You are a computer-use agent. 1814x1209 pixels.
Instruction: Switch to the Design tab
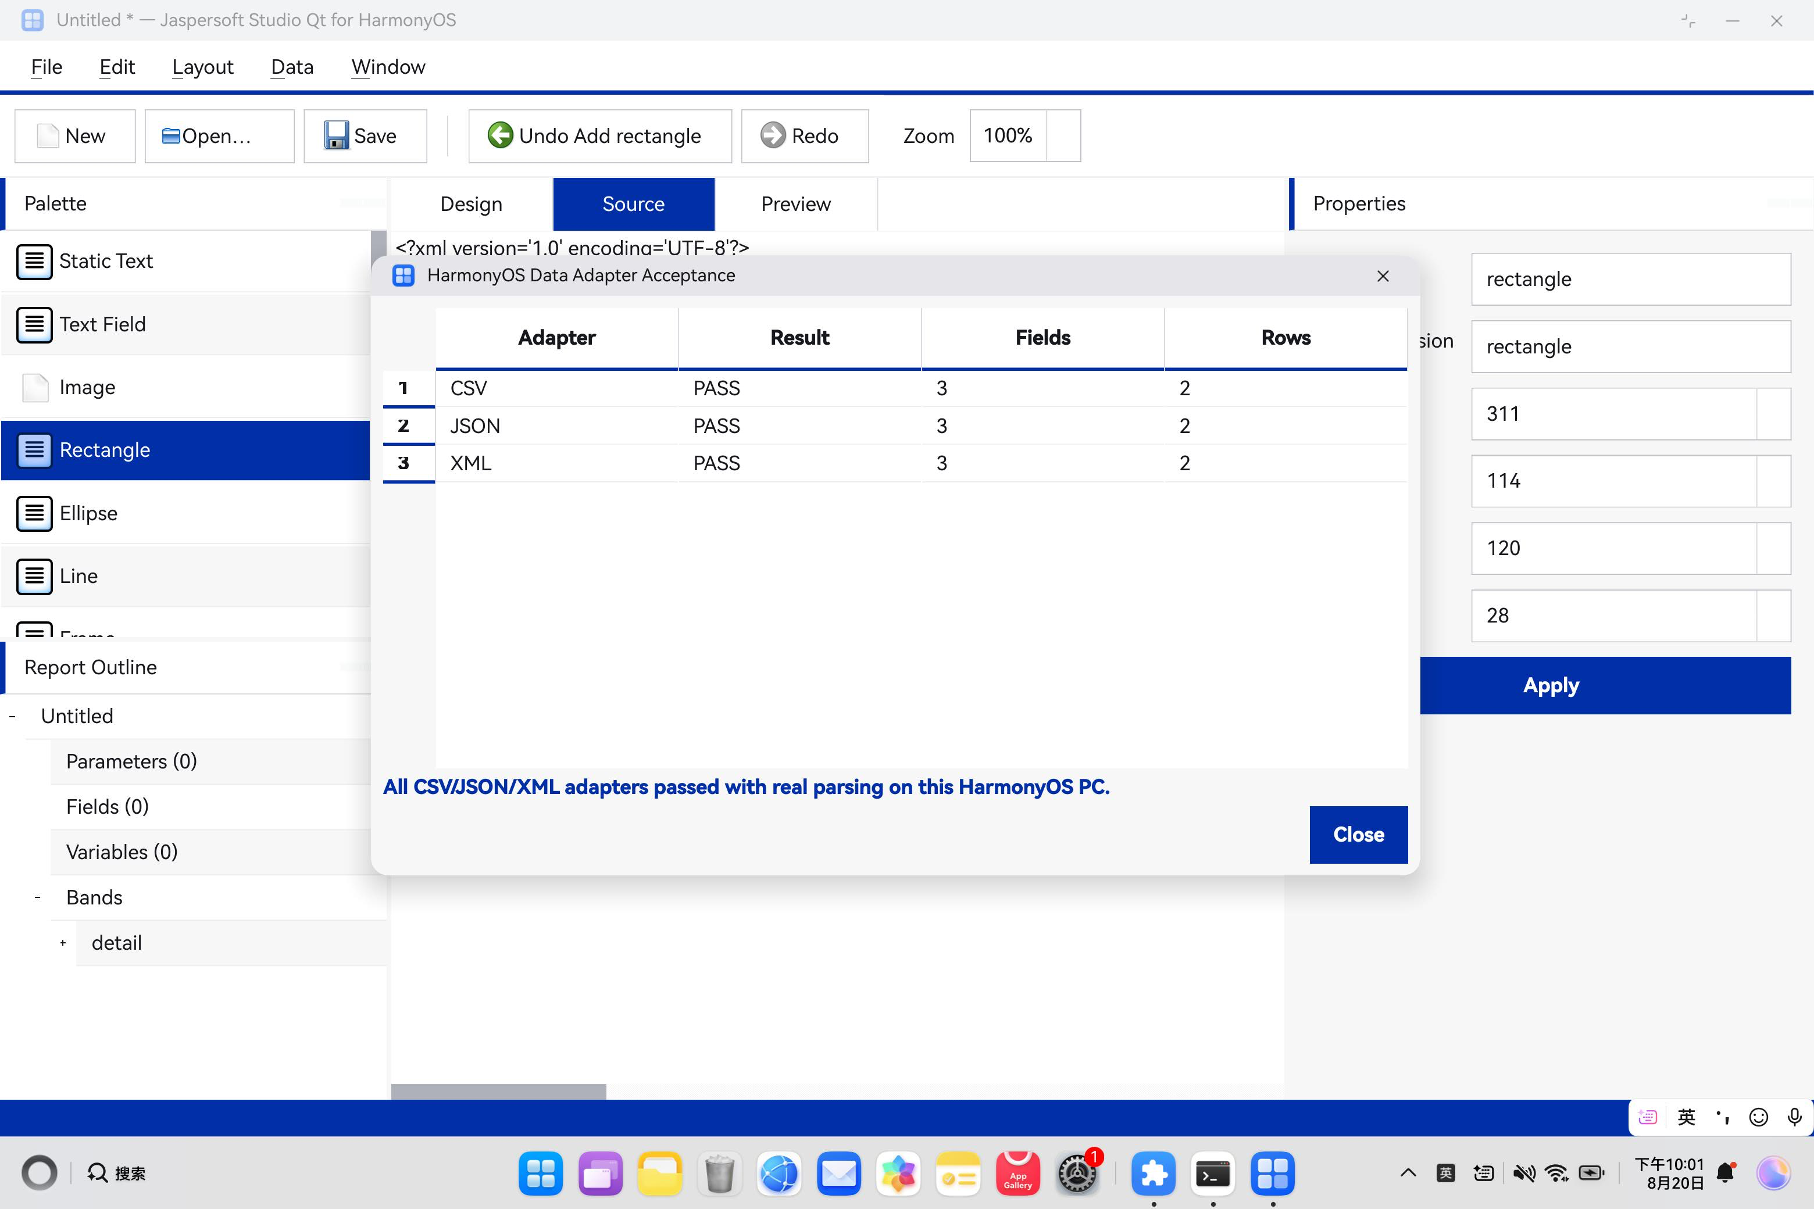pos(472,205)
